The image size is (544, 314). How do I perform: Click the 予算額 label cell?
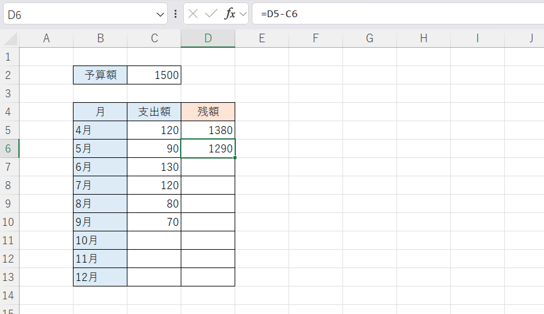coord(100,75)
